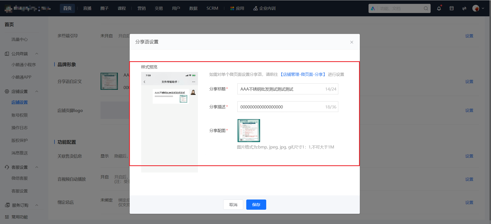
Task: Click the 取消 button
Action: pos(233,205)
